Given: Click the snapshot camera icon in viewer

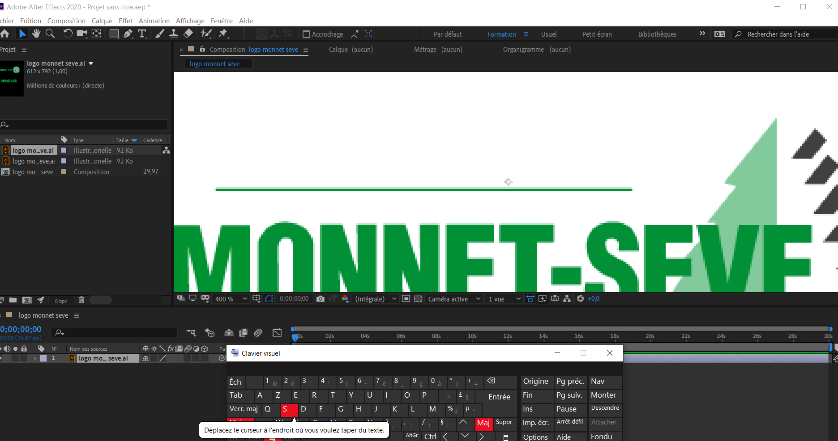Looking at the screenshot, I should click(x=321, y=299).
